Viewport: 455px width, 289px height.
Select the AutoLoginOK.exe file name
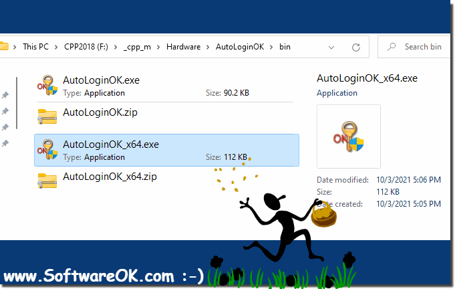101,80
